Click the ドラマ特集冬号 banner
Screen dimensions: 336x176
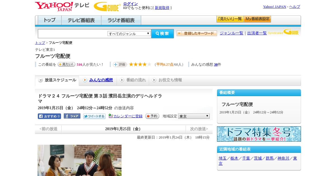click(259, 134)
